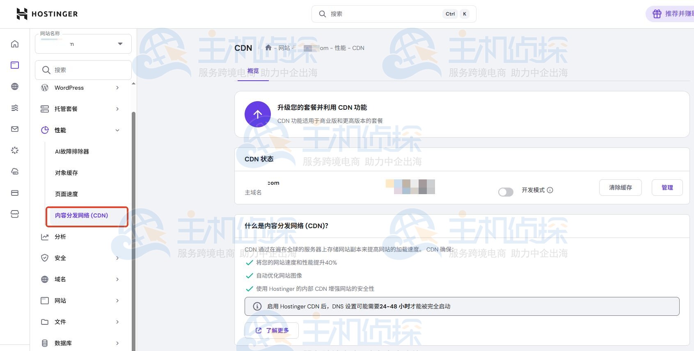Click the 性能 breadcrumb link

340,48
